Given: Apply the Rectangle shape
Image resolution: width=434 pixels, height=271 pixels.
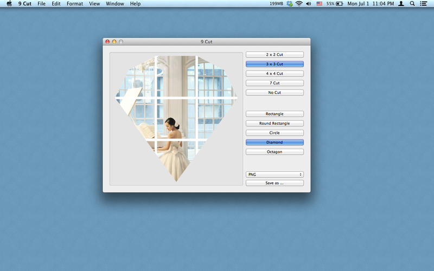Looking at the screenshot, I should pyautogui.click(x=275, y=114).
